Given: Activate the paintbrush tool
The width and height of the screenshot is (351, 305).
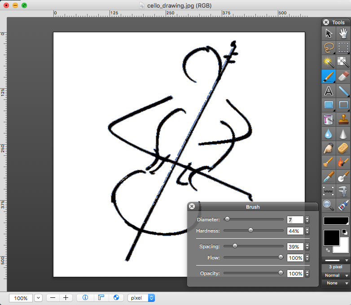Looking at the screenshot, I should click(329, 76).
